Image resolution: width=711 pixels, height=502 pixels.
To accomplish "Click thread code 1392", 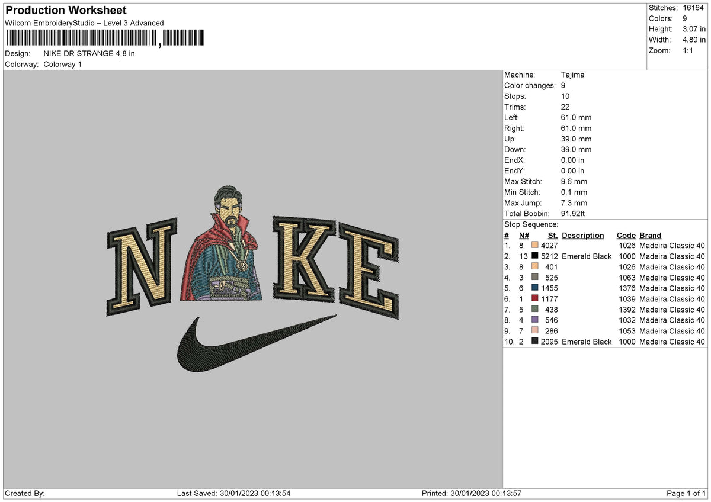I will pyautogui.click(x=627, y=310).
